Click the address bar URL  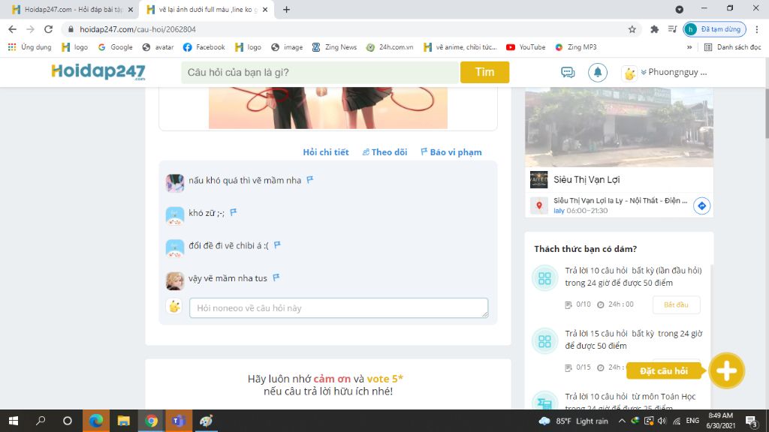pos(138,29)
